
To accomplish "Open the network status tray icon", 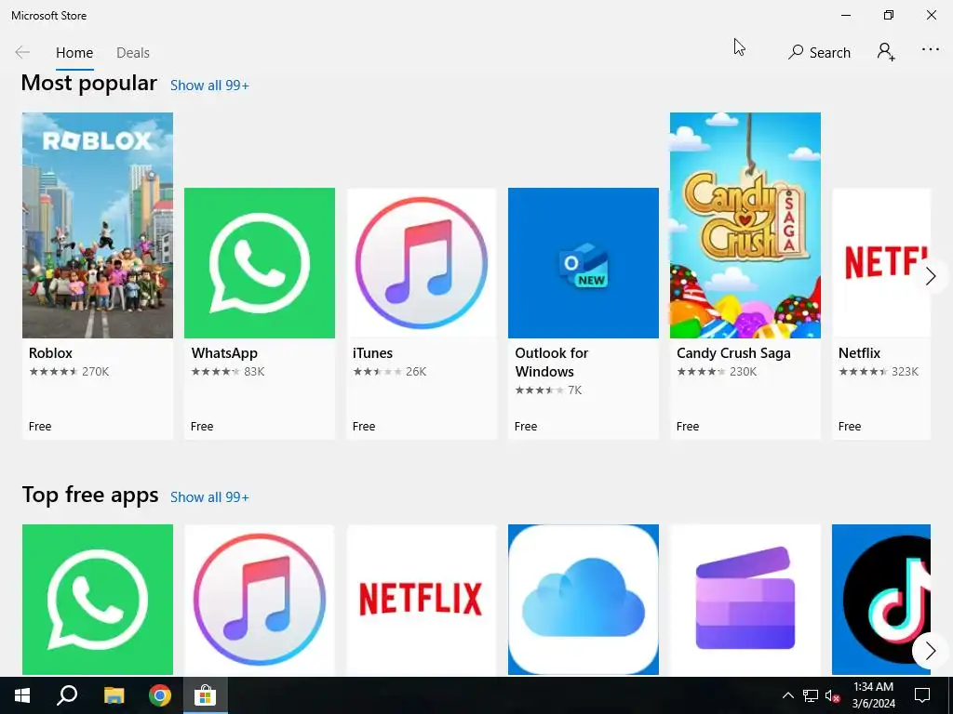I will coord(811,695).
